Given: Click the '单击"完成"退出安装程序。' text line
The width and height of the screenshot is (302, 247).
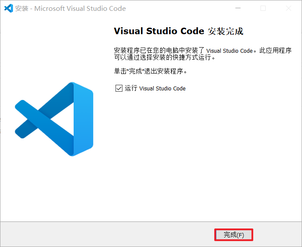Looking at the screenshot, I should point(151,71).
